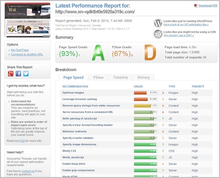Click the report URL heading
This screenshot has width=220, height=178.
[x=95, y=12]
